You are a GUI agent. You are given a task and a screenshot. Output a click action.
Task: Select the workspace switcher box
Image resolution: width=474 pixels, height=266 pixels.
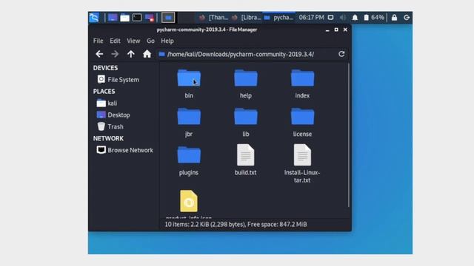click(x=168, y=18)
